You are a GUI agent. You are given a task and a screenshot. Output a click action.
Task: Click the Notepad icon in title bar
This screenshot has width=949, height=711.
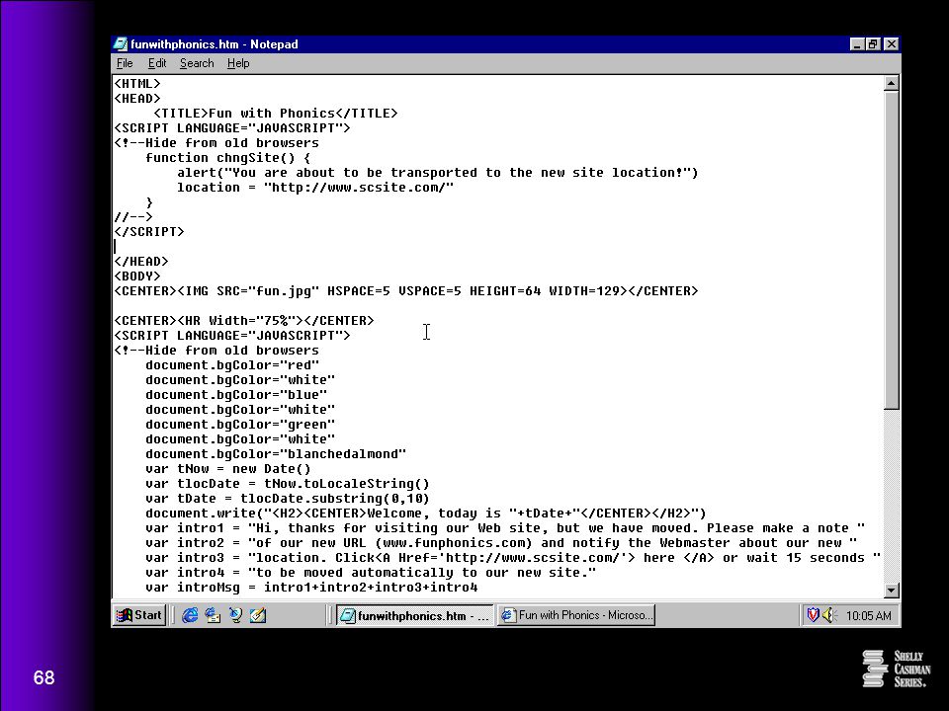pos(121,44)
